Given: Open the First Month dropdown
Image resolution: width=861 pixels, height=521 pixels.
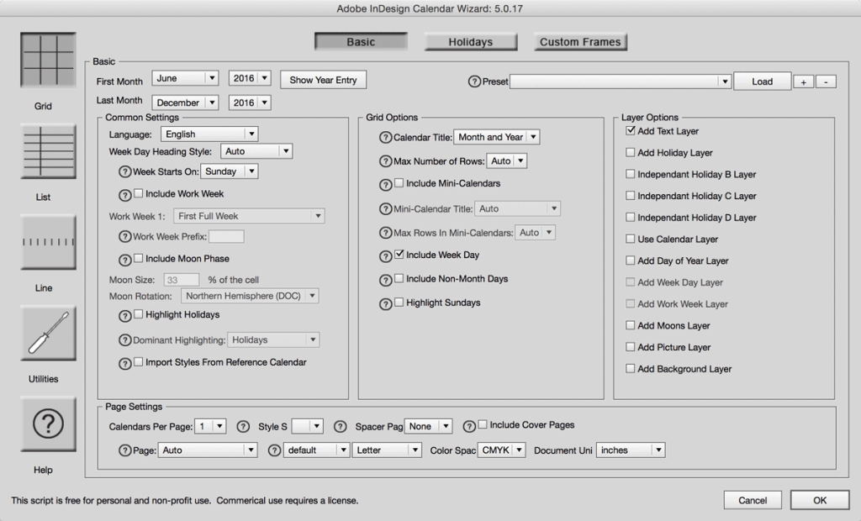Looking at the screenshot, I should [185, 78].
